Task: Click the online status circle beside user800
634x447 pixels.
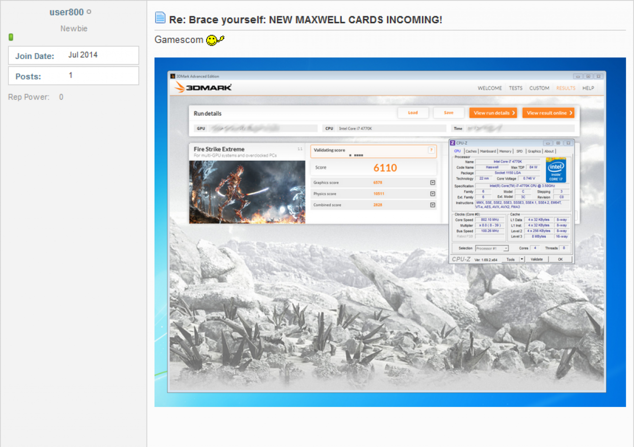Action: (89, 12)
